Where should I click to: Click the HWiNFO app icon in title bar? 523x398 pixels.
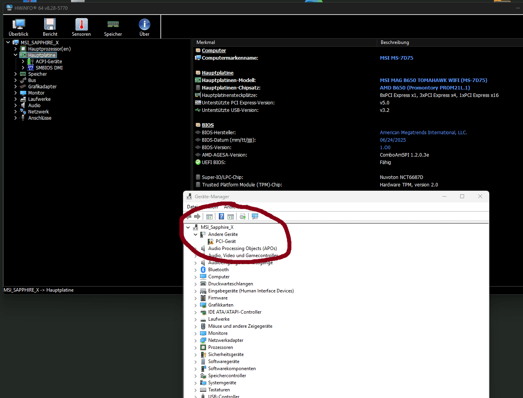pos(9,8)
